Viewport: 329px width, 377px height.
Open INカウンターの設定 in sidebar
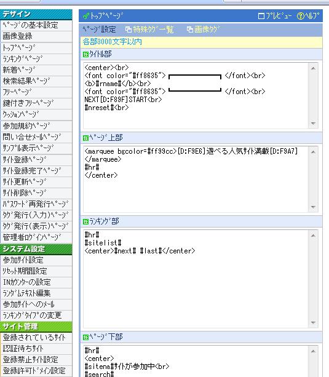click(36, 282)
